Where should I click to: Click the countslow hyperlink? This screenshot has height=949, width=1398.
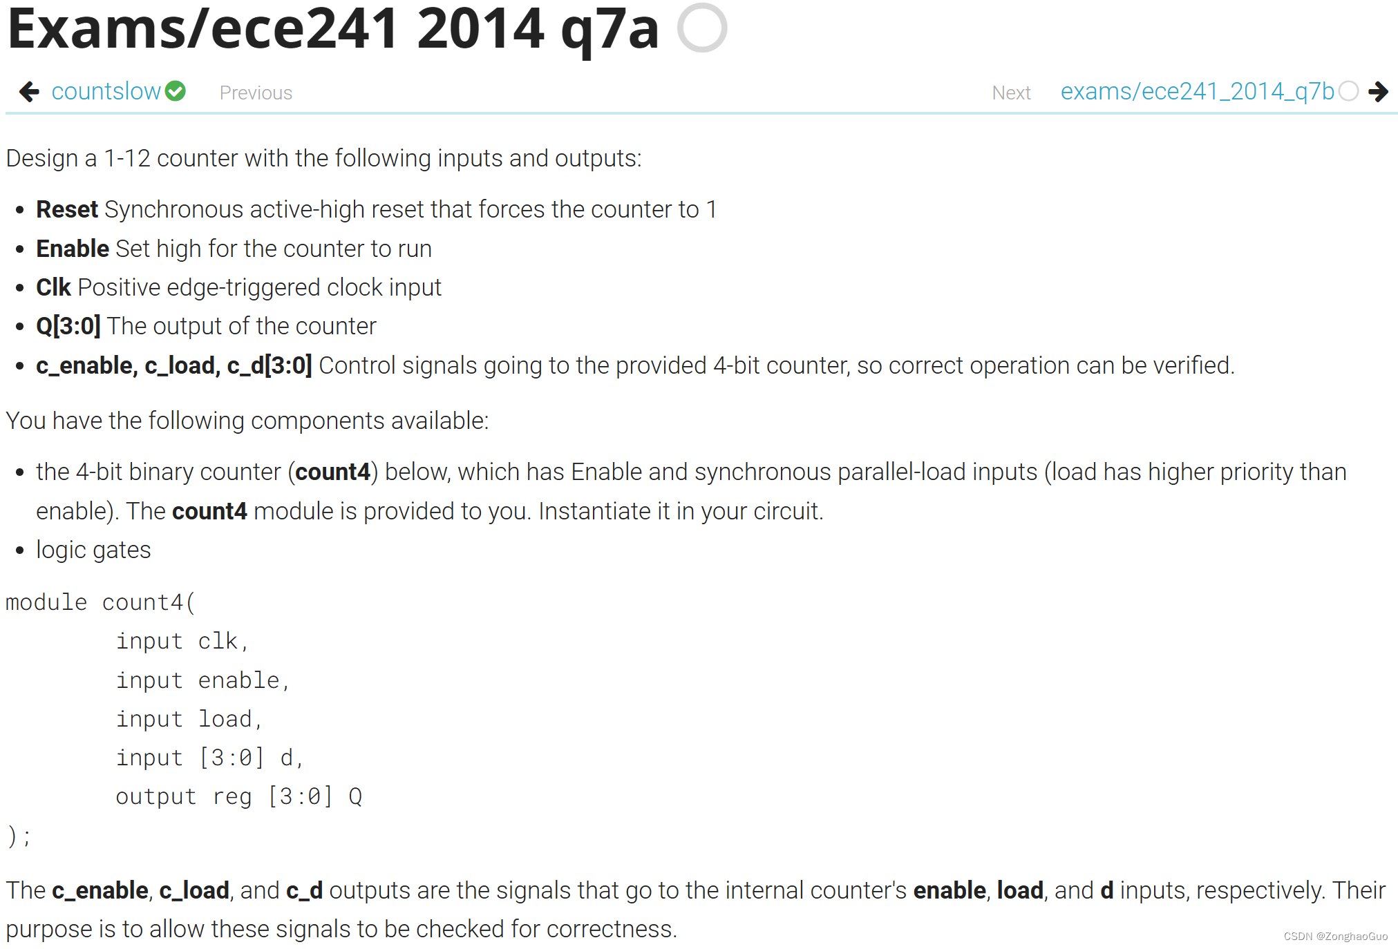coord(106,92)
